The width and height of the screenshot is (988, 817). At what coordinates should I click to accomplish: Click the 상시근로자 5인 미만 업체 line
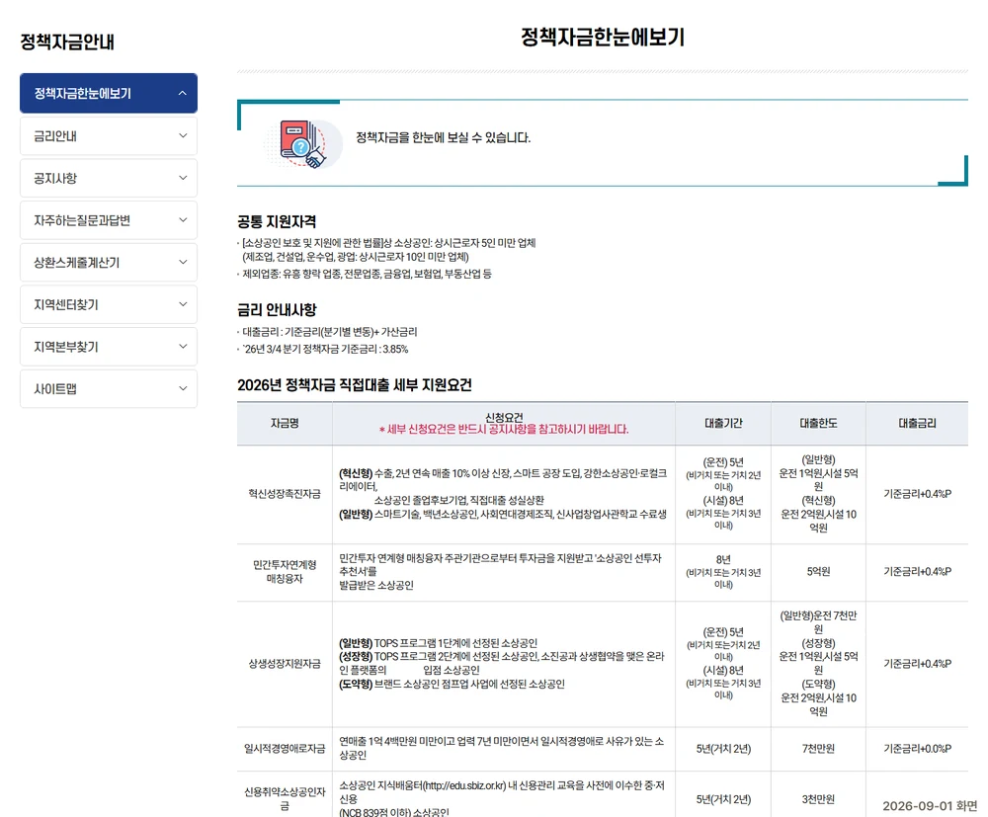388,243
